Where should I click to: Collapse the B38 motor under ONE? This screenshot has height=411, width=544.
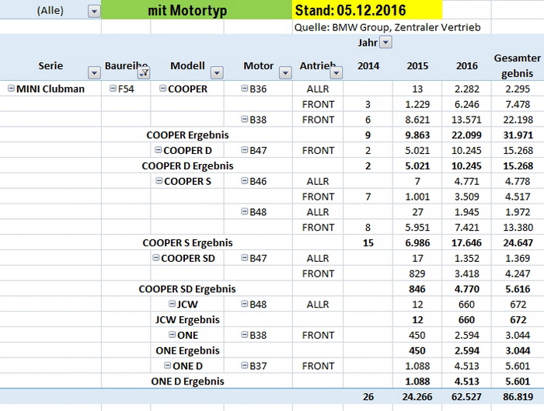(x=245, y=335)
